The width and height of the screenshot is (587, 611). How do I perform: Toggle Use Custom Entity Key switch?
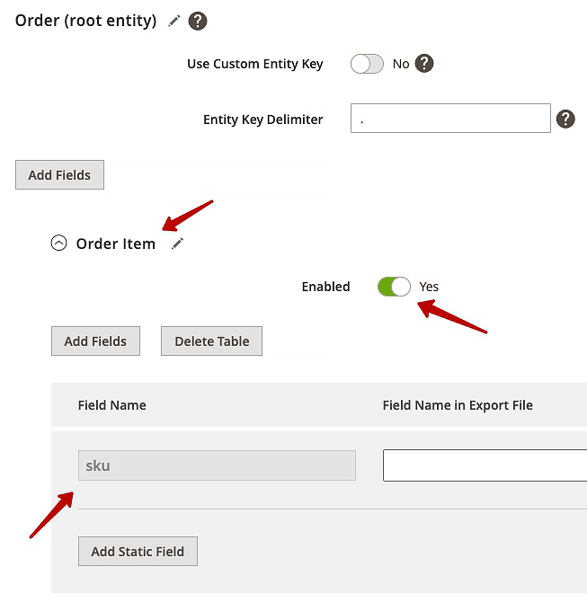(367, 64)
